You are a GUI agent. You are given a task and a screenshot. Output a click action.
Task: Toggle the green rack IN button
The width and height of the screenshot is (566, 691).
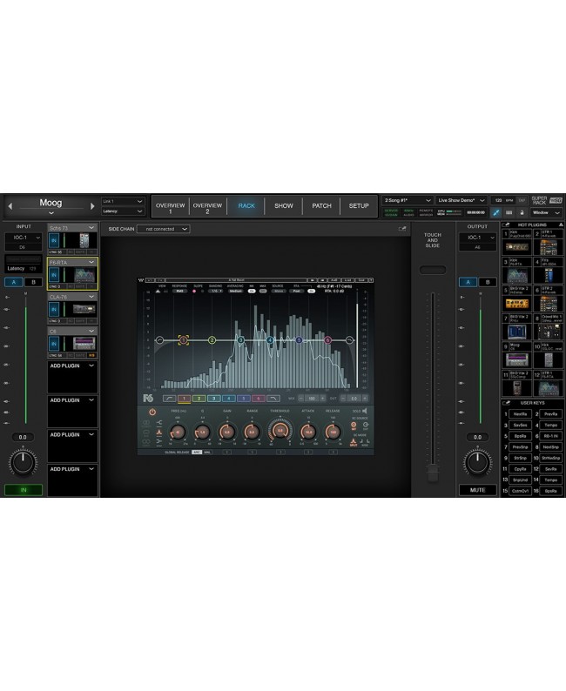click(24, 490)
